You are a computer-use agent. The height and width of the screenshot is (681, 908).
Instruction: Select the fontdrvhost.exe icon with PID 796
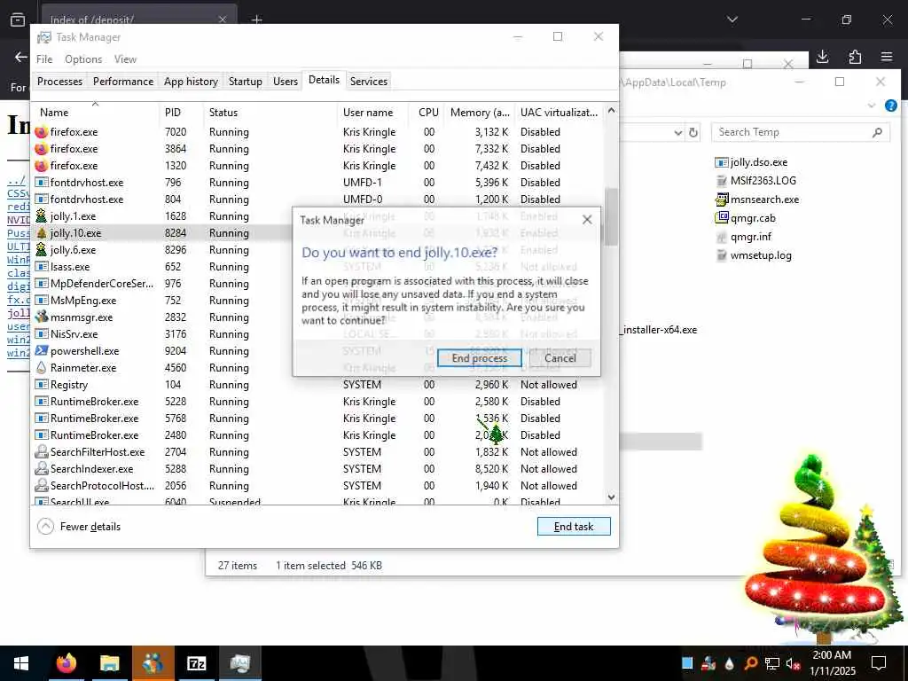point(41,183)
